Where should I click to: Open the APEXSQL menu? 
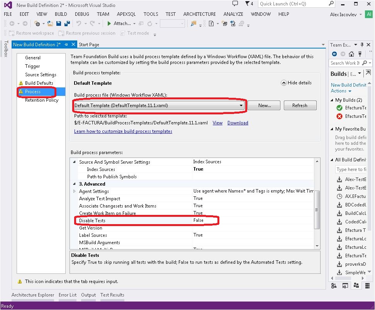tap(126, 14)
